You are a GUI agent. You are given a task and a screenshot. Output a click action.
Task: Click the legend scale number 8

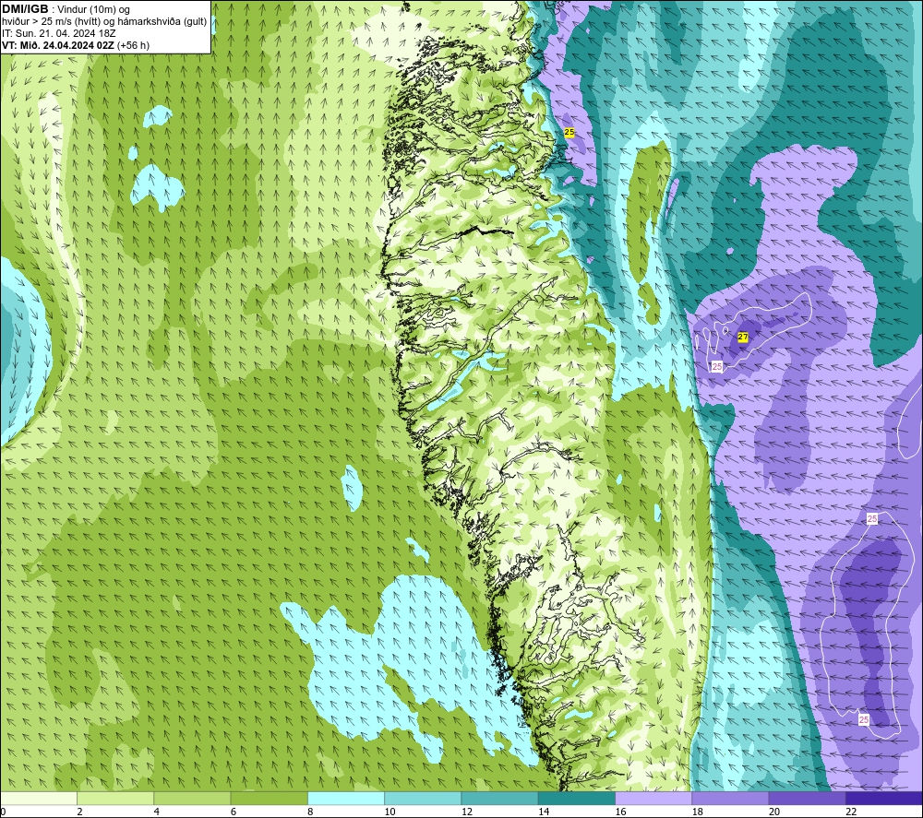(310, 812)
